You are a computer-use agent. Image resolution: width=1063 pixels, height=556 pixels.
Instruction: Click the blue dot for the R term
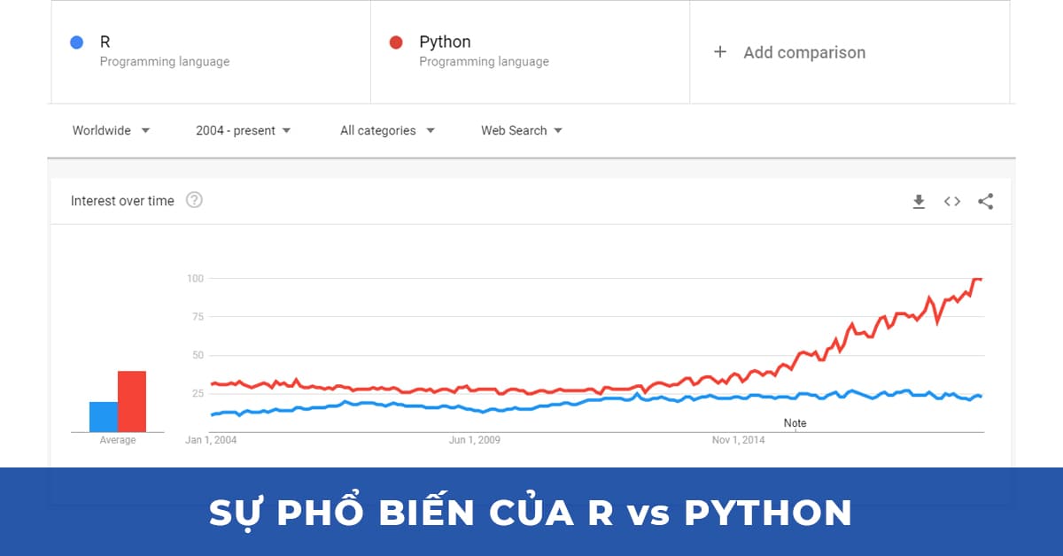[x=76, y=42]
